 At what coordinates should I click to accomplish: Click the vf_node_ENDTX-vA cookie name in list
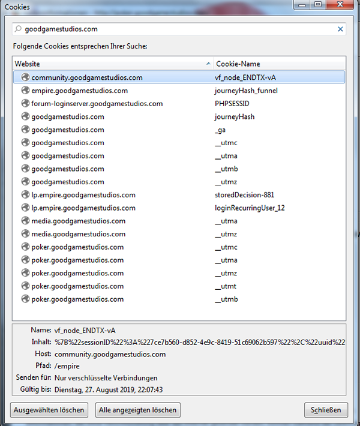pos(245,78)
